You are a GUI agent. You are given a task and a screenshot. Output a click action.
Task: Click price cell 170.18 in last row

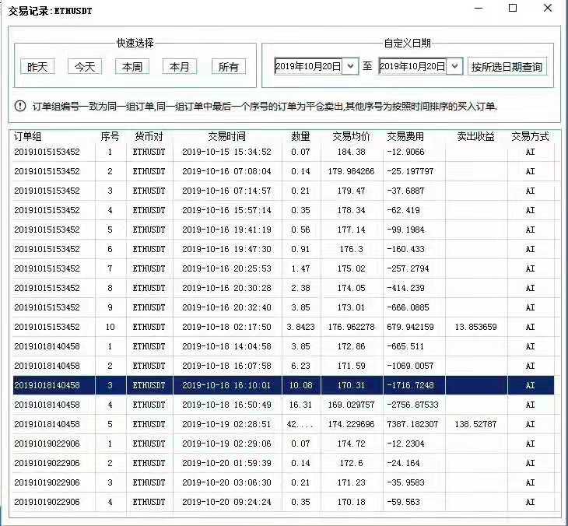(x=351, y=502)
